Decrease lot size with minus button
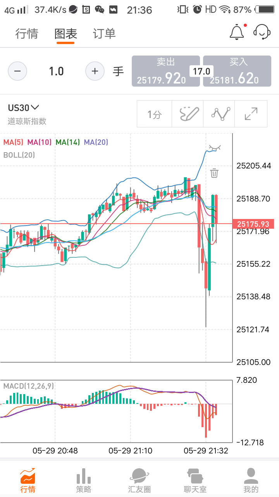 [17, 71]
